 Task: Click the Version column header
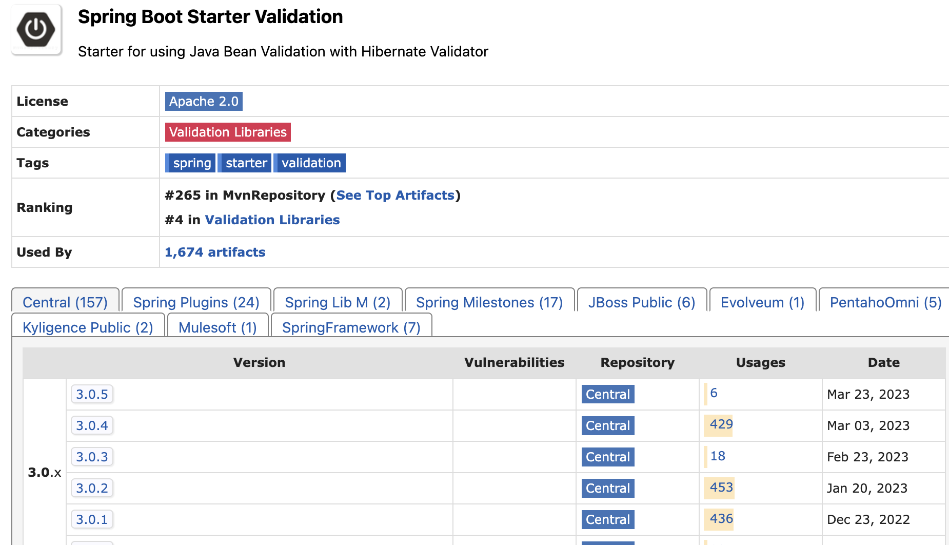click(x=259, y=362)
